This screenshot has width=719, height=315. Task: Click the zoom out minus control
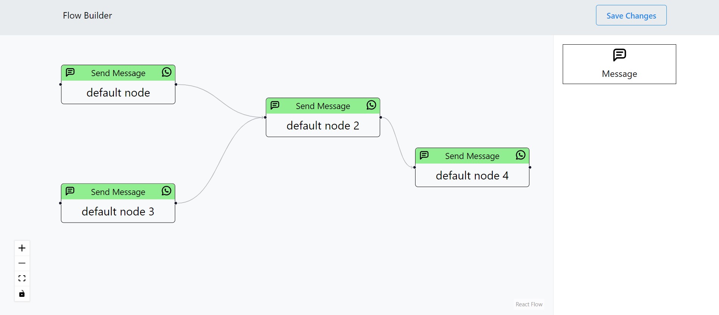pos(22,263)
